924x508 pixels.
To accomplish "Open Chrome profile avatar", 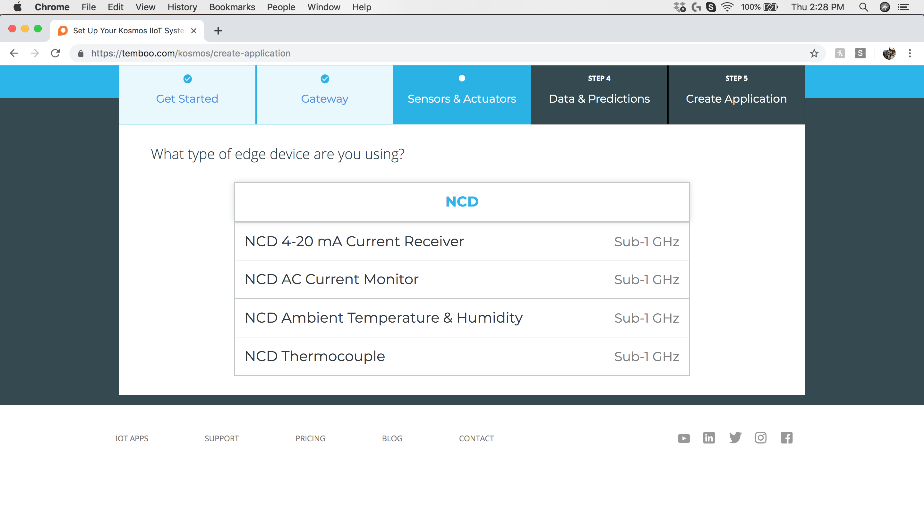I will [x=889, y=54].
